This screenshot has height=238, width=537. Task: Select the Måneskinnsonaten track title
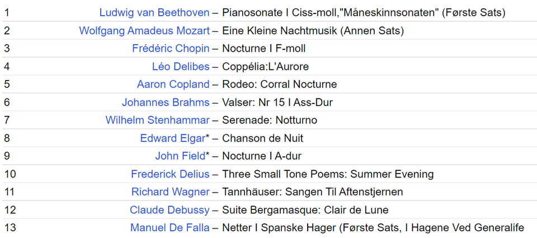coord(364,13)
